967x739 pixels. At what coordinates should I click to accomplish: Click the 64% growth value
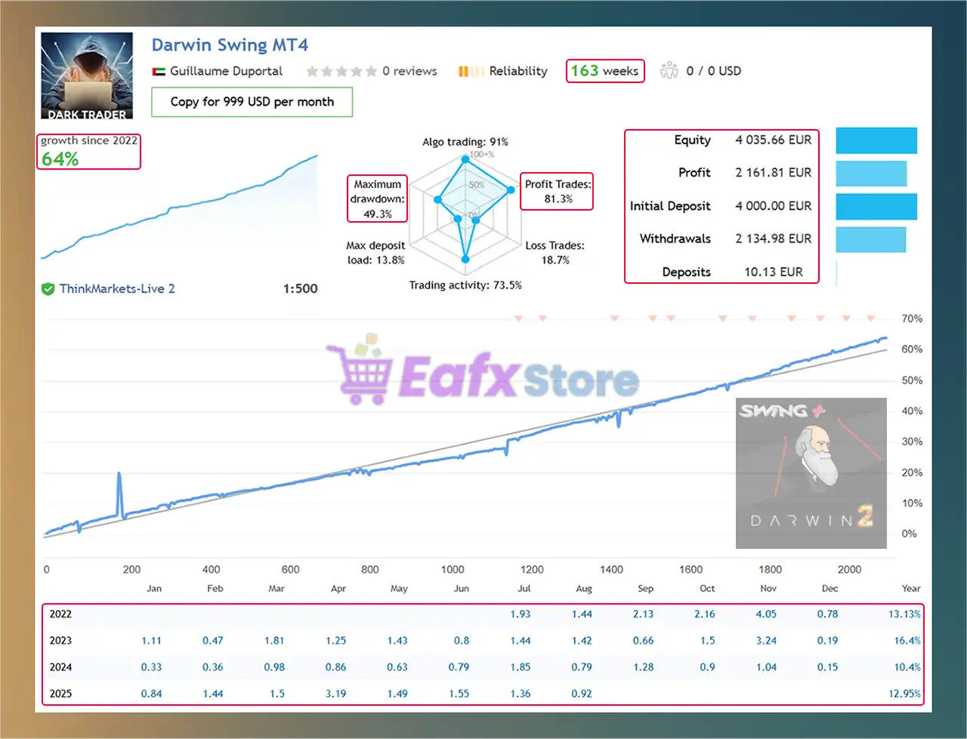[60, 159]
